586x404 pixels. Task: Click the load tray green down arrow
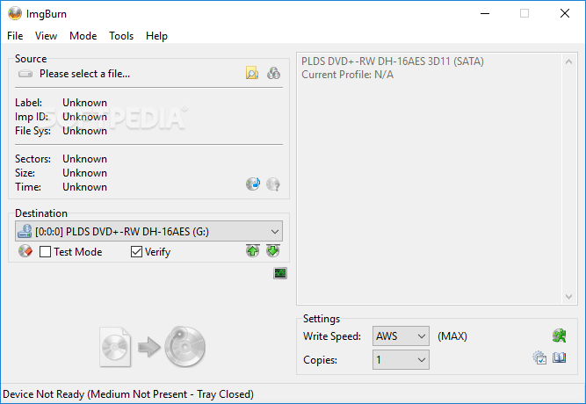(273, 251)
